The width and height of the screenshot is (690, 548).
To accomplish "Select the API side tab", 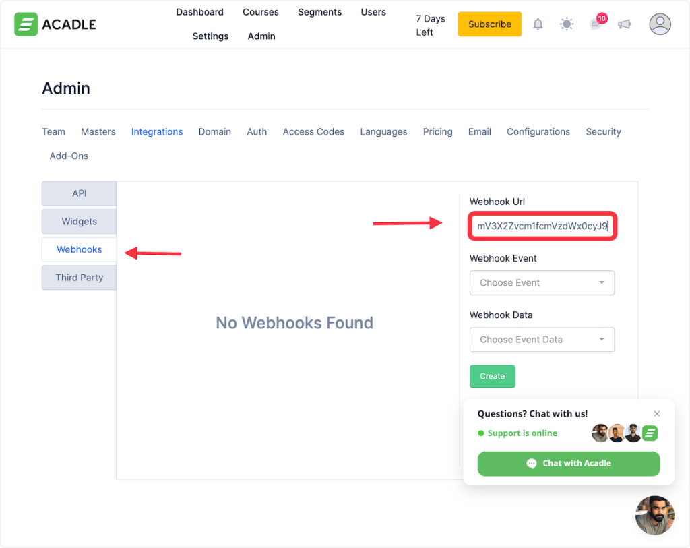I will pos(80,193).
